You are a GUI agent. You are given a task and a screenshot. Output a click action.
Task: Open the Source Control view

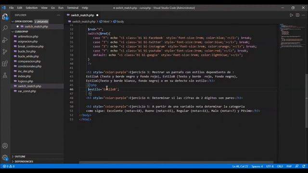(5, 51)
